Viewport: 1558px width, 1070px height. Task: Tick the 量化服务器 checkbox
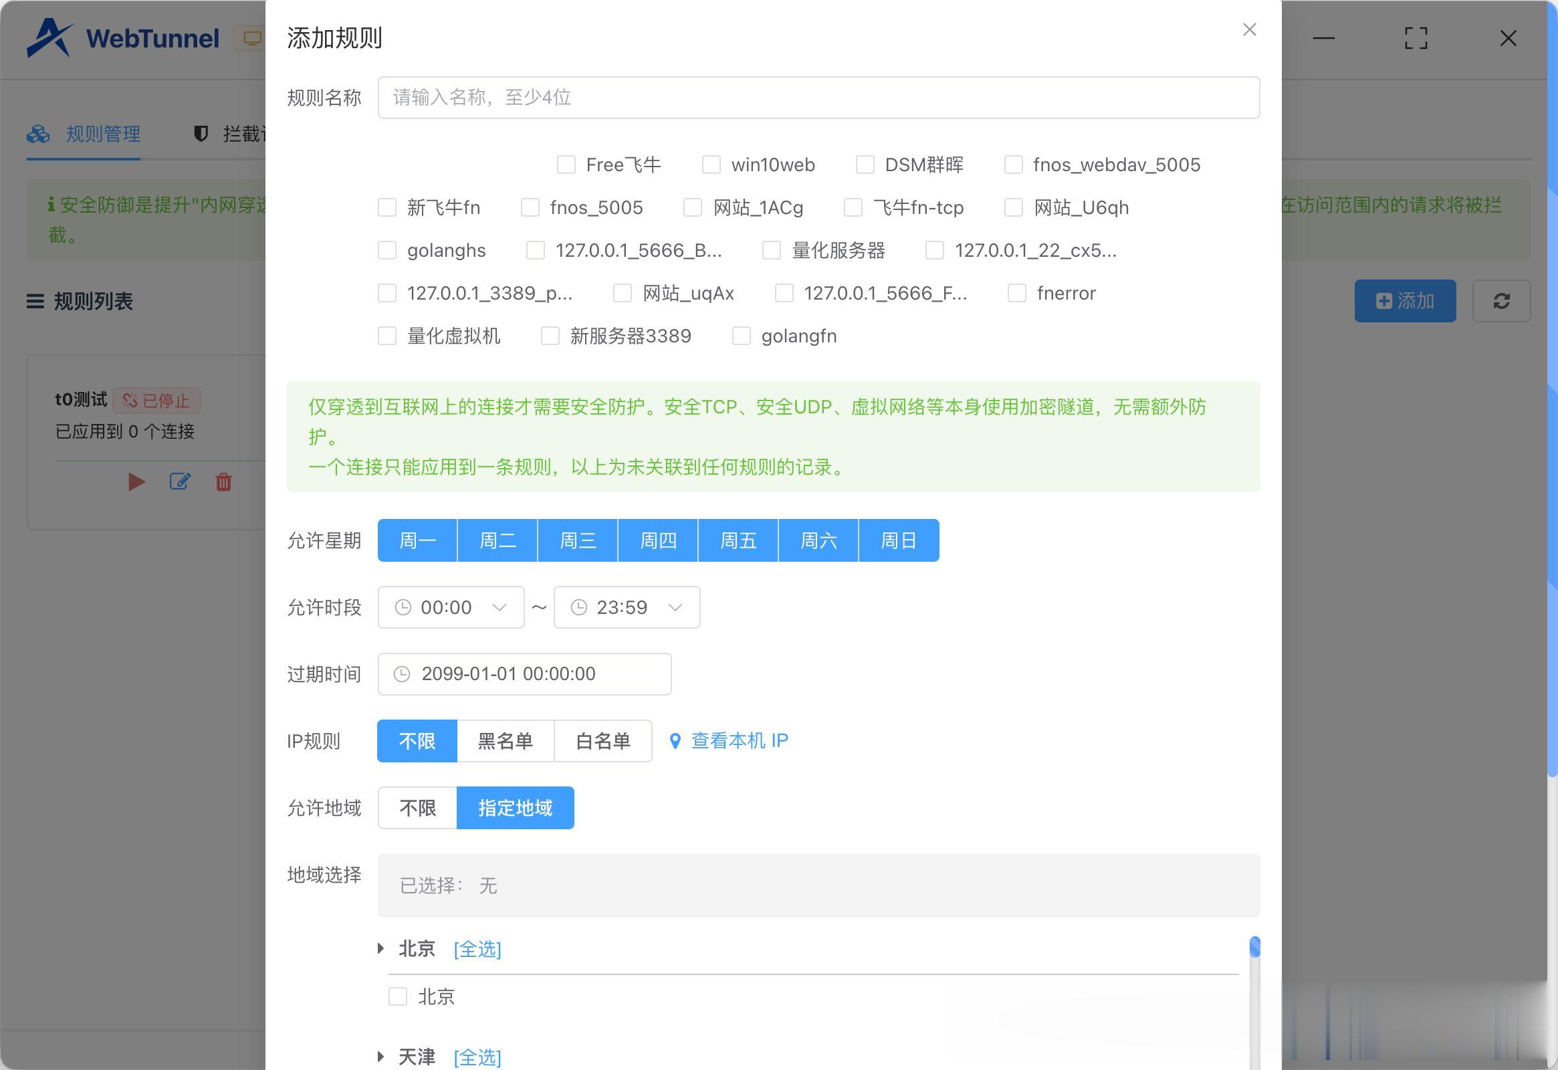[772, 251]
